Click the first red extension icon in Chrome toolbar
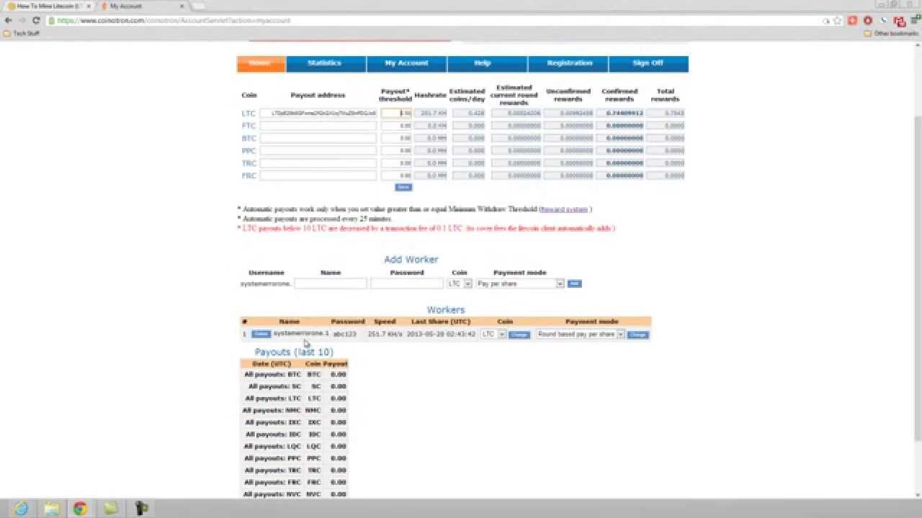This screenshot has width=922, height=518. (x=852, y=21)
